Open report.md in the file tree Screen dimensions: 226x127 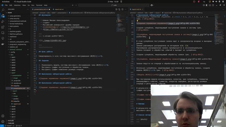pyautogui.click(x=17, y=104)
